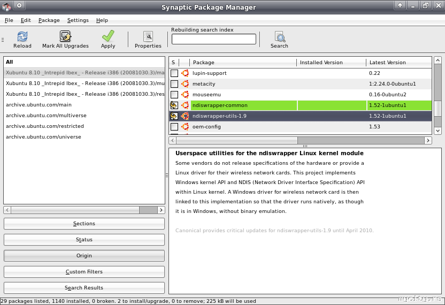Viewport: 445px width, 305px height.
Task: Click Mark All Upgrades icon
Action: click(x=65, y=36)
